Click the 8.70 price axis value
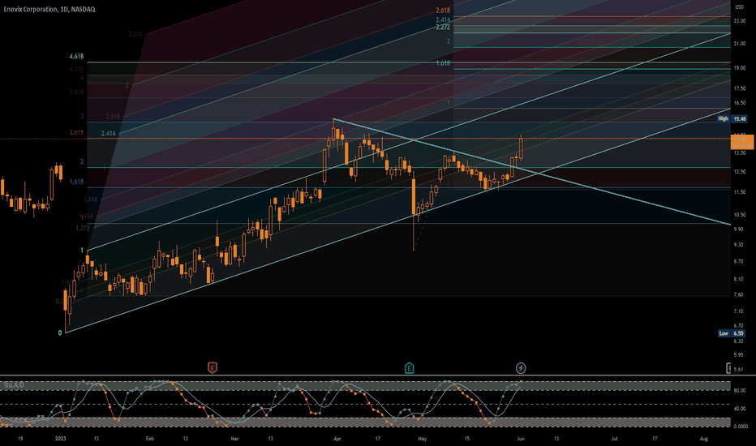The height and width of the screenshot is (446, 756). [738, 261]
